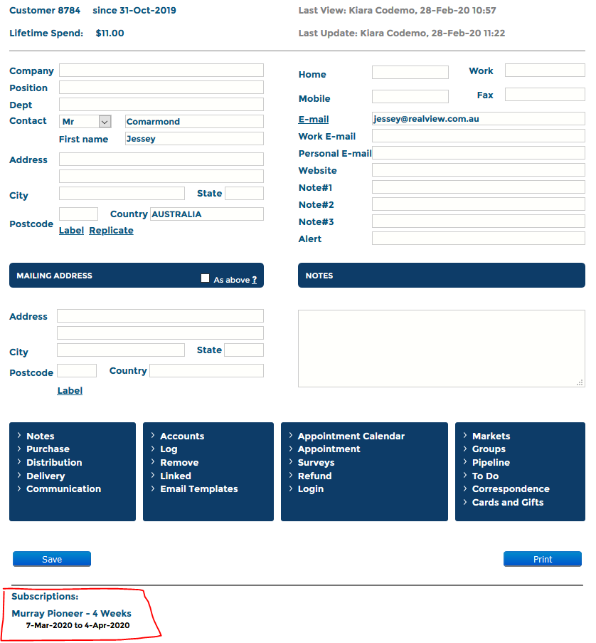The height and width of the screenshot is (643, 596).
Task: Focus the Position input field
Action: click(161, 88)
